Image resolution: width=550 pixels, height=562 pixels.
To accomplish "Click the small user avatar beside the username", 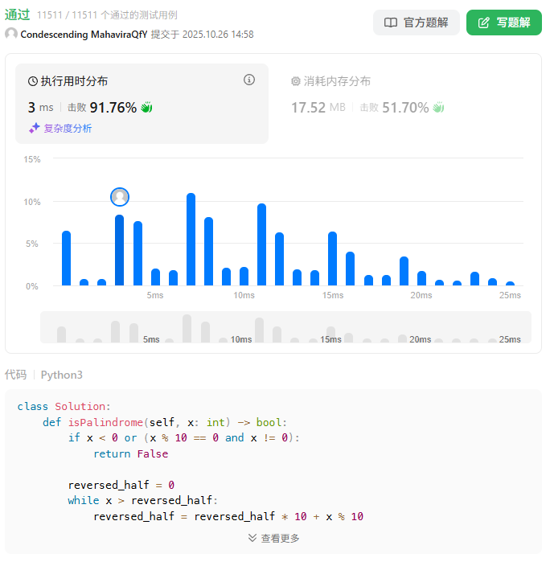I will [x=11, y=35].
